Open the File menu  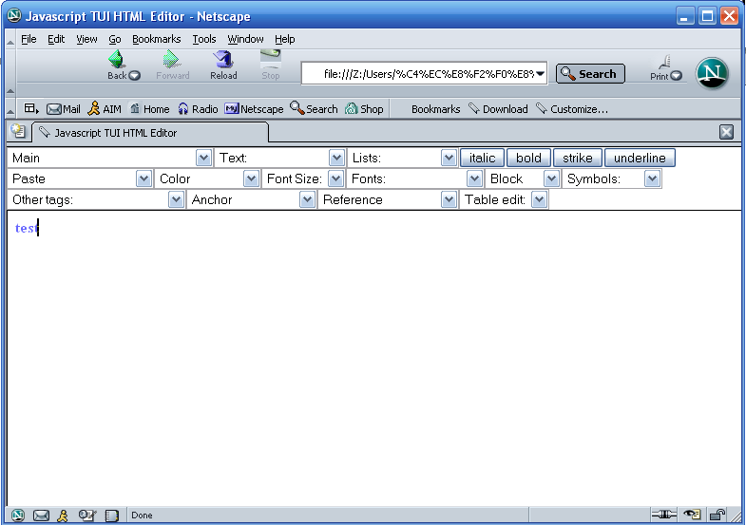pyautogui.click(x=29, y=39)
